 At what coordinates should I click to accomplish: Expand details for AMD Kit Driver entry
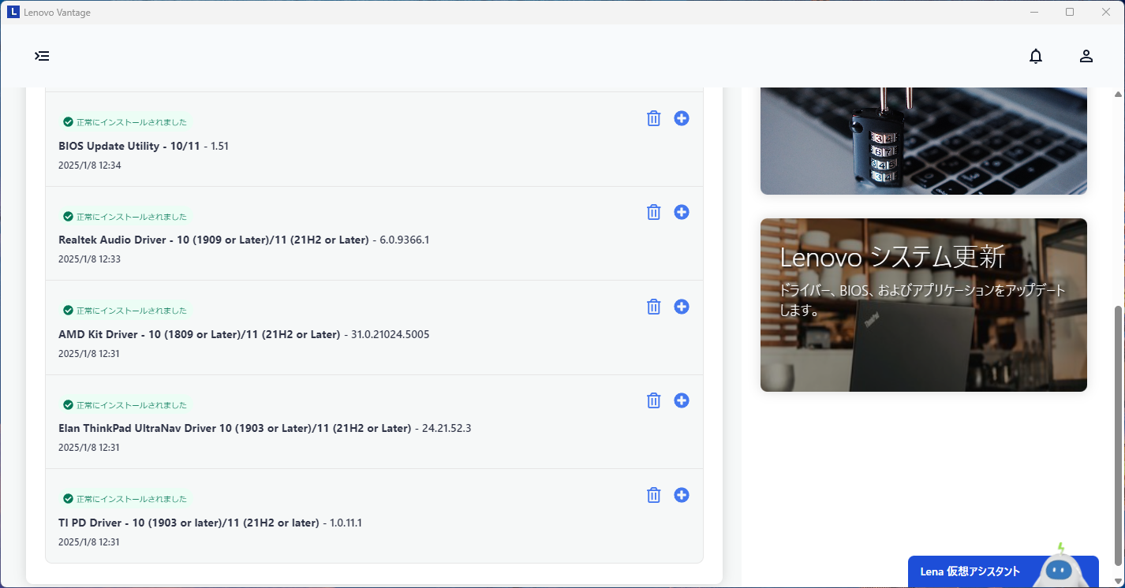pos(682,307)
